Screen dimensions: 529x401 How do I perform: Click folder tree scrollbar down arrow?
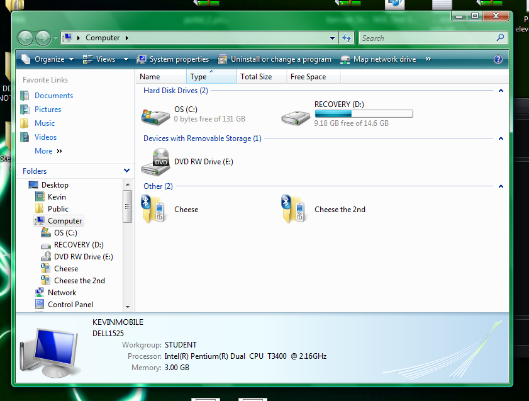(x=128, y=307)
